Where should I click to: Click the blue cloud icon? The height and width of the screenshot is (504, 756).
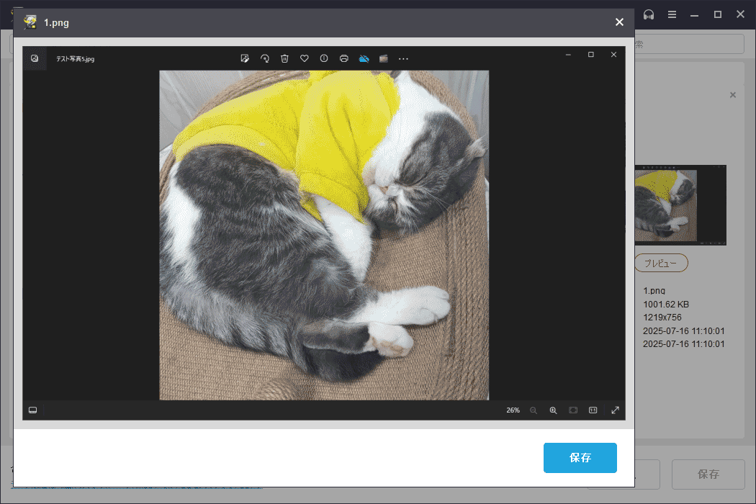click(364, 58)
